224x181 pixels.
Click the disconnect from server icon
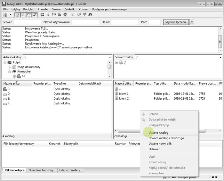[60, 14]
